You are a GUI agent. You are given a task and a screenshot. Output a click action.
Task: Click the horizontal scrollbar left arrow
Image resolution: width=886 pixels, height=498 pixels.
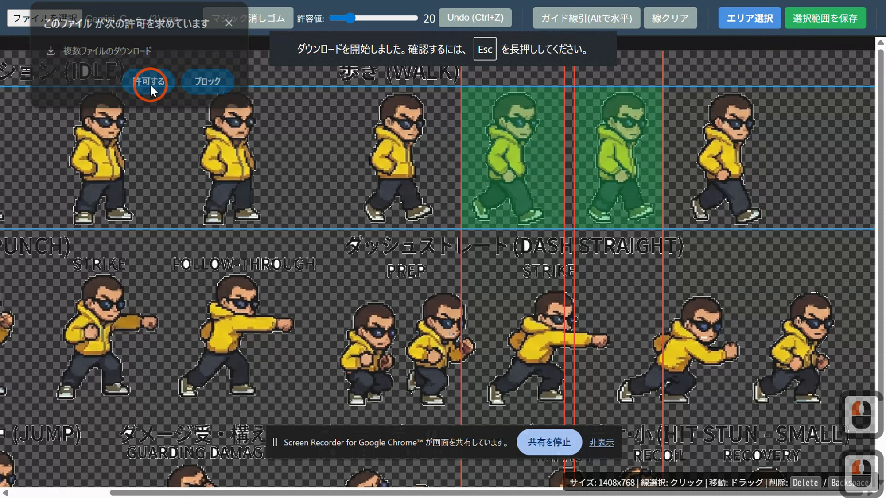point(5,493)
